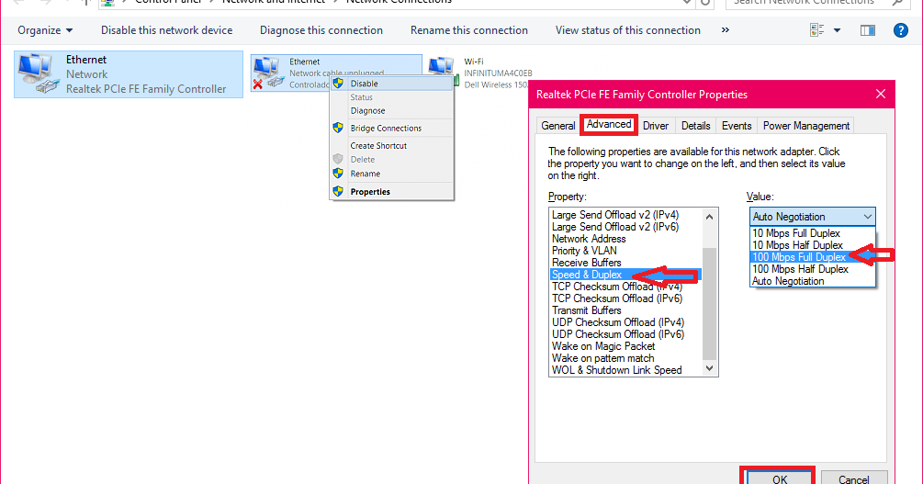Open the Organize menu
This screenshot has width=923, height=484.
(45, 30)
